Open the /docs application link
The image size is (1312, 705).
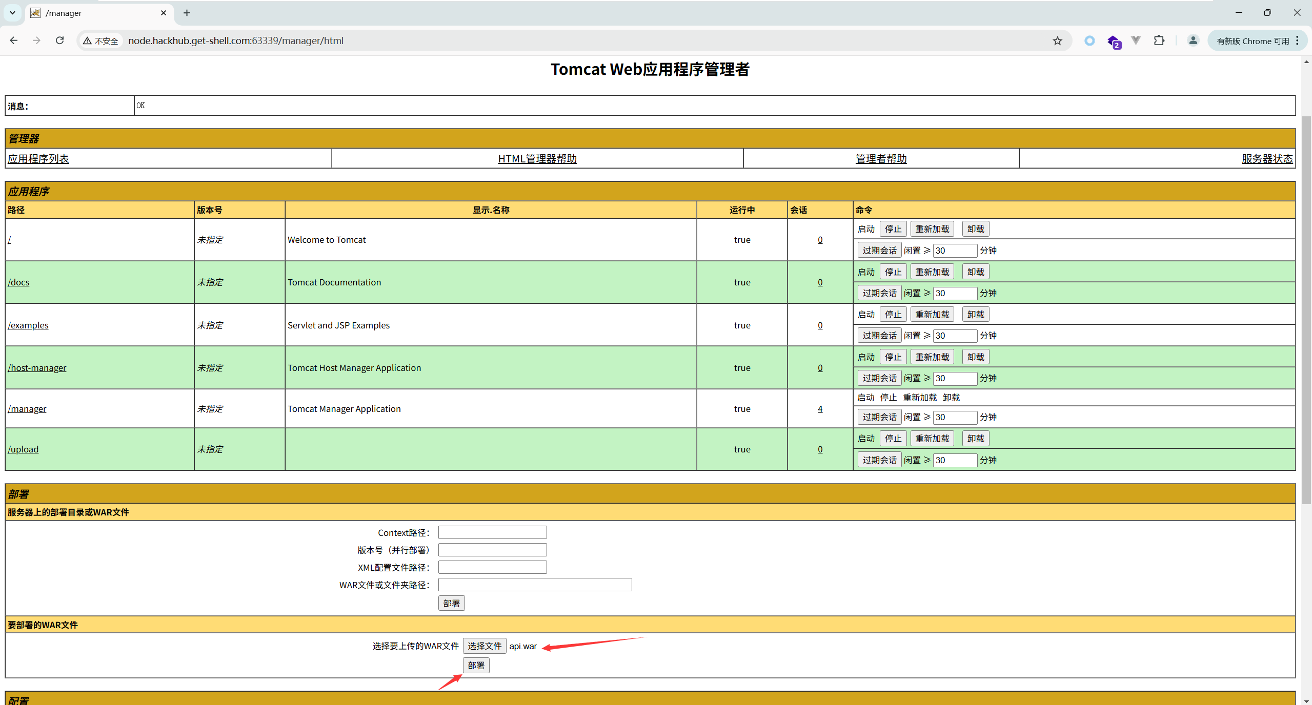18,282
